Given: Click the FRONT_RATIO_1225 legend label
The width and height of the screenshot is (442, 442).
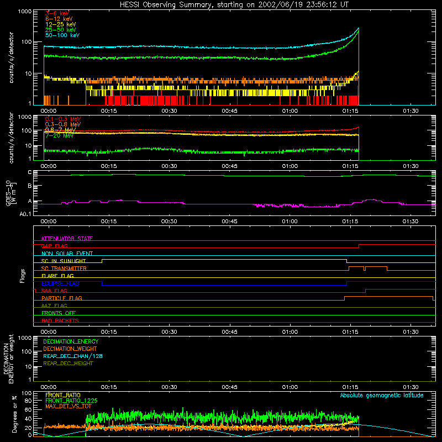Looking at the screenshot, I should pos(71,401).
